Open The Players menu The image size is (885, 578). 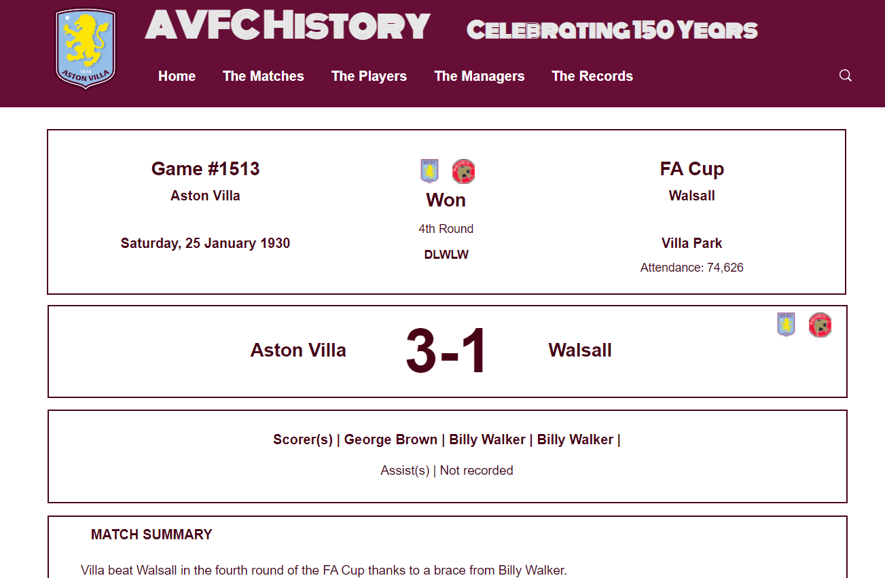(369, 76)
